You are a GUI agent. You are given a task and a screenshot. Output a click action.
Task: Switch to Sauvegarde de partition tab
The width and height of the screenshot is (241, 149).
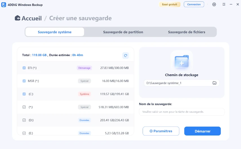[x=123, y=32]
